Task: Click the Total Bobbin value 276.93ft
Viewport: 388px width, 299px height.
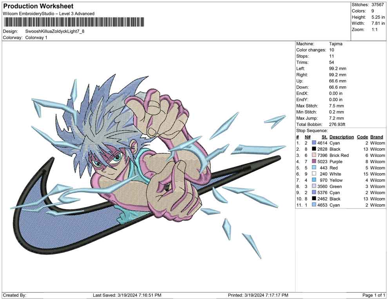Action: 337,124
